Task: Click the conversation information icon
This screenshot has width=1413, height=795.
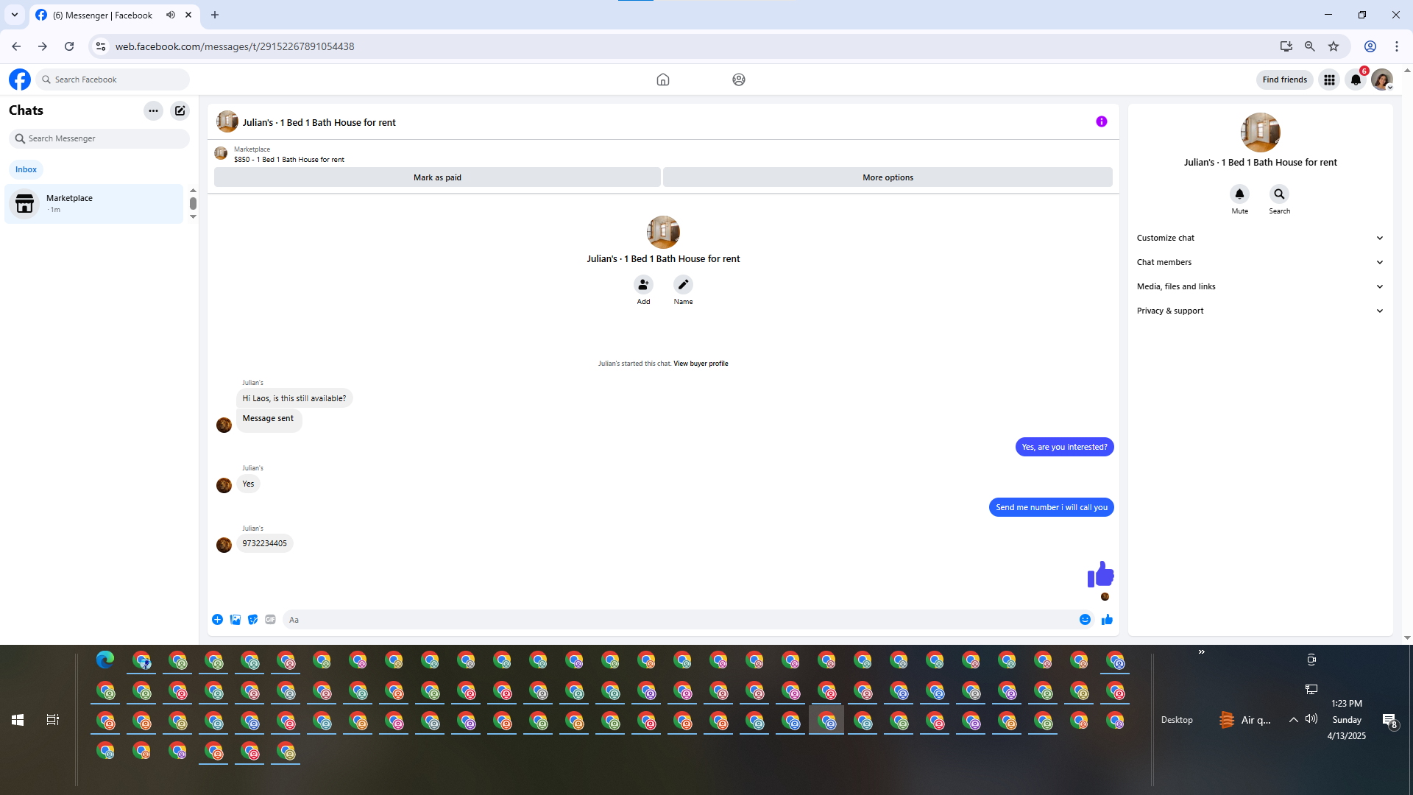Action: pos(1101,121)
